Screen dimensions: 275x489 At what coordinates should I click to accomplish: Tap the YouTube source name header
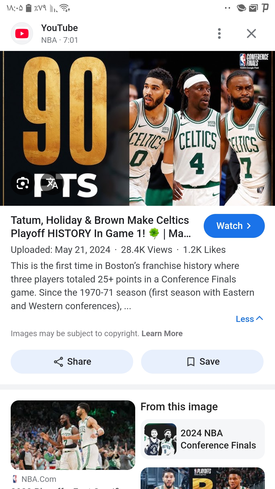coord(60,28)
